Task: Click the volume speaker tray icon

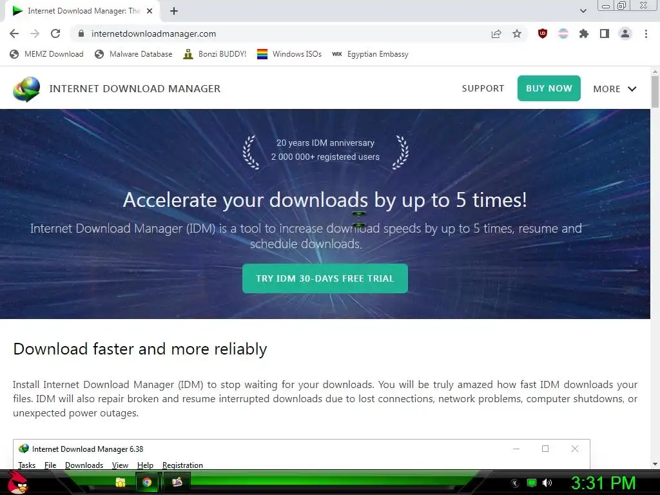Action: (547, 483)
